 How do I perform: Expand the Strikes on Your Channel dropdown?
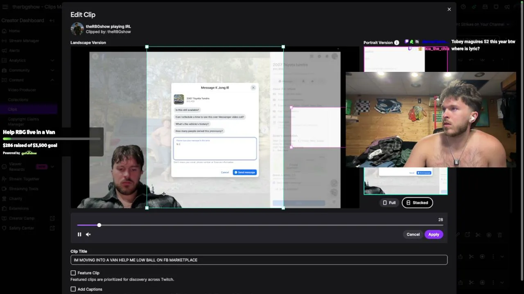coord(508,24)
